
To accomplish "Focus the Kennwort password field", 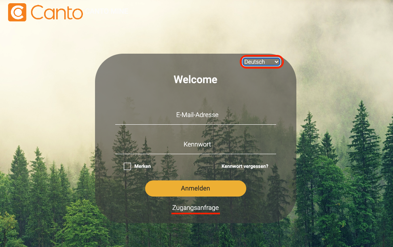I will (196, 144).
